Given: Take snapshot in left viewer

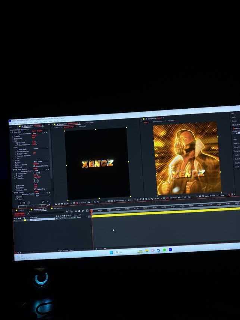Looking at the screenshot, I should 89,202.
